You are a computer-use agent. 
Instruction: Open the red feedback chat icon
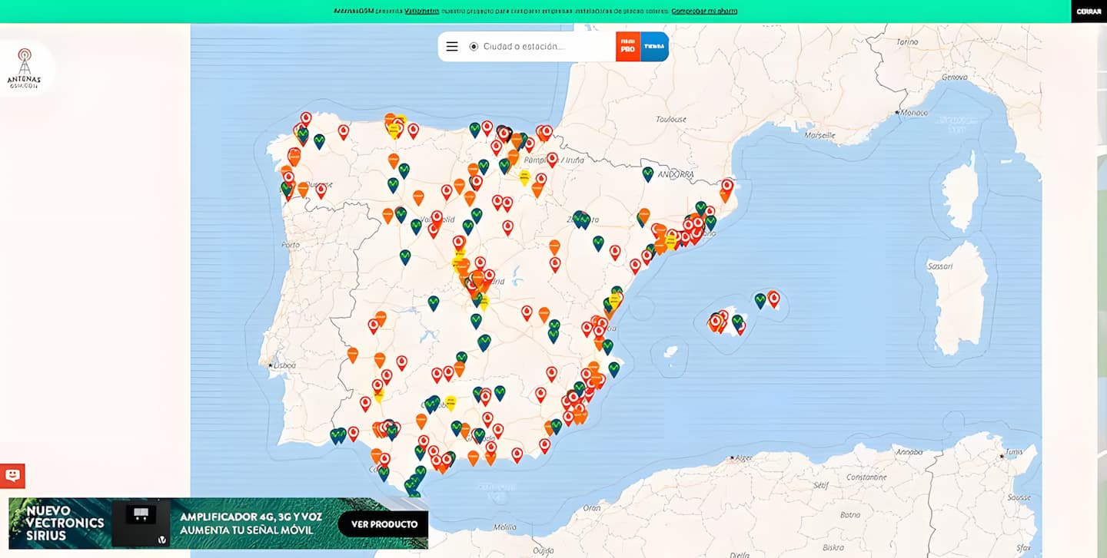tap(12, 476)
